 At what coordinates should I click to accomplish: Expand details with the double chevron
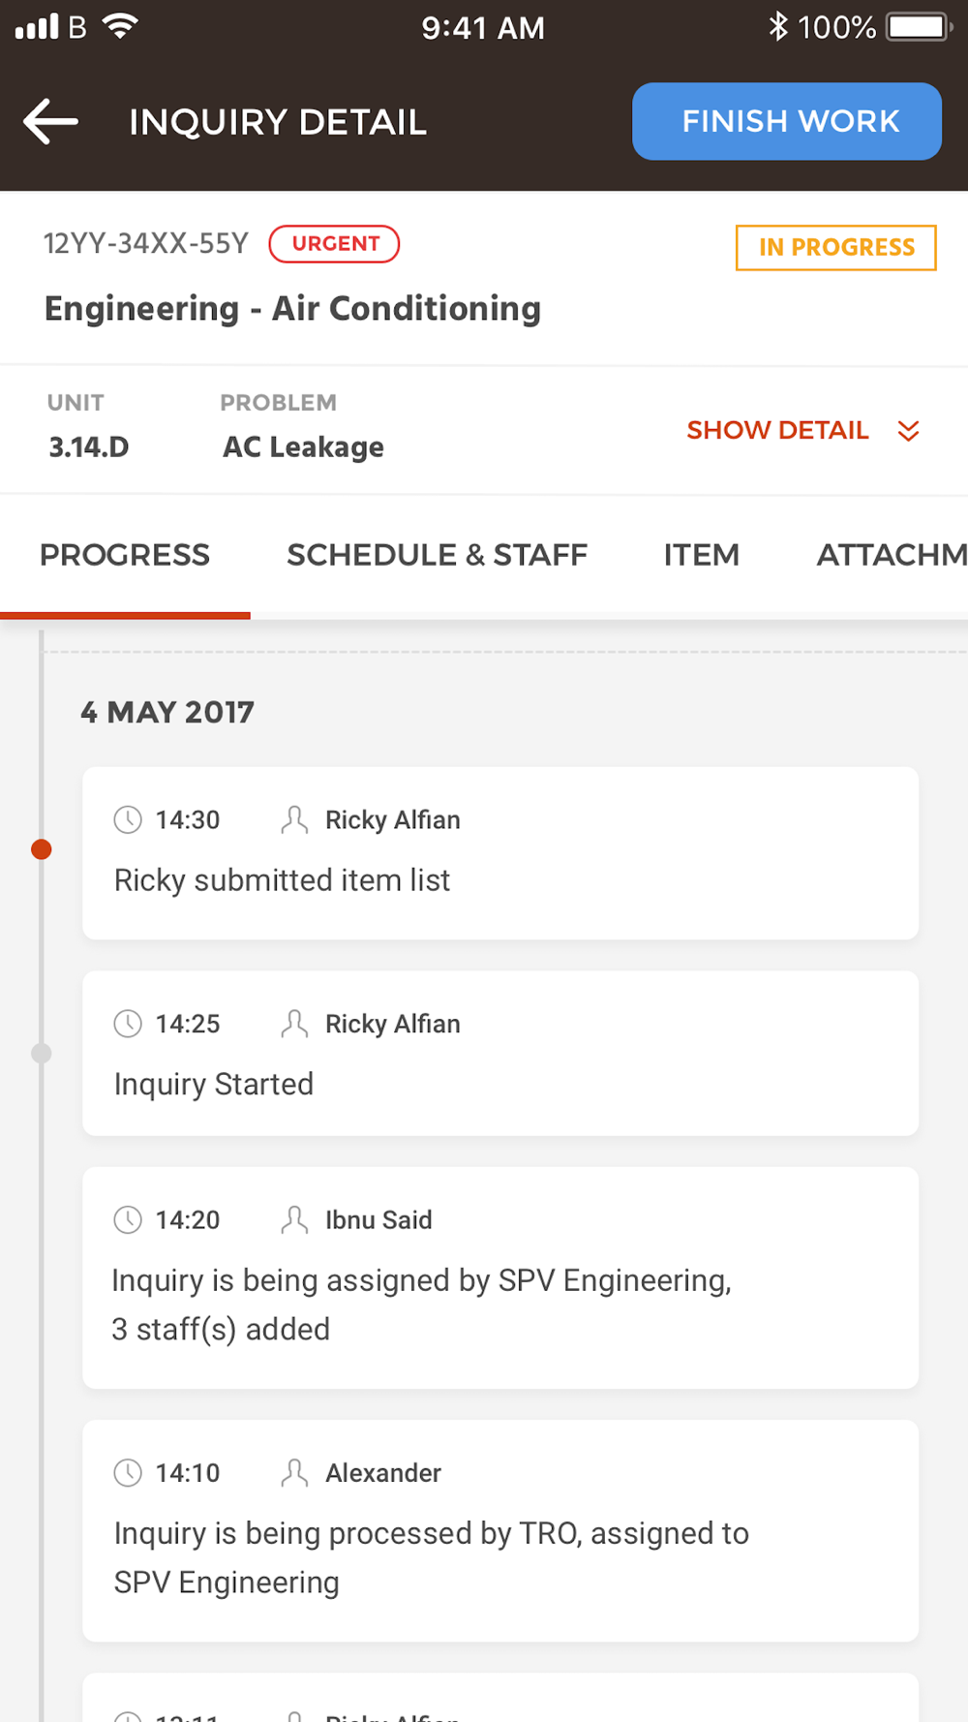coord(908,431)
